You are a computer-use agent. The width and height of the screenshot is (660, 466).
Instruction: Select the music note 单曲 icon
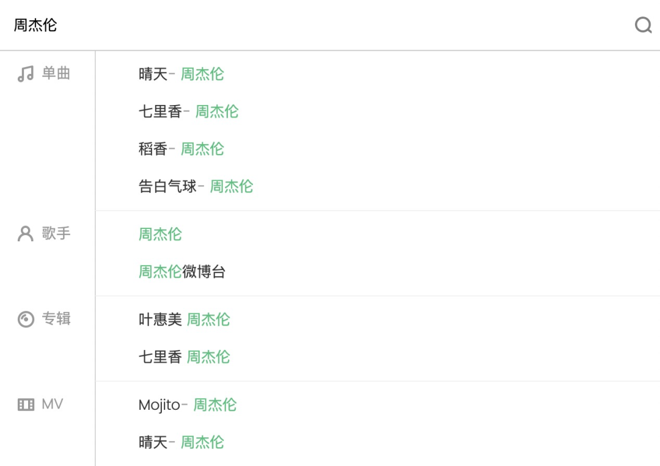26,74
